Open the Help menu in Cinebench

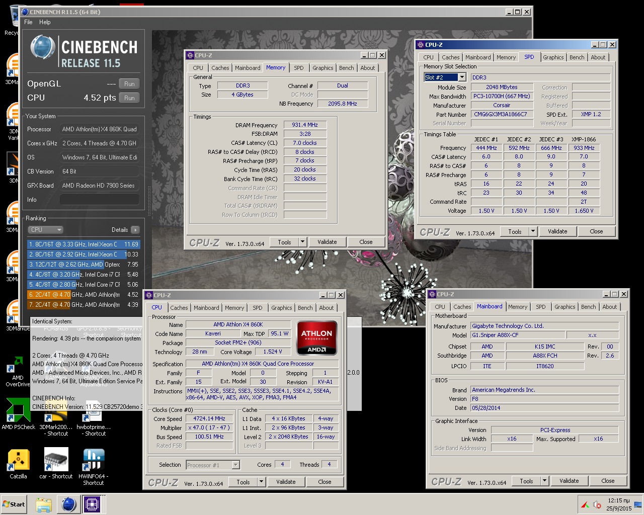click(45, 22)
